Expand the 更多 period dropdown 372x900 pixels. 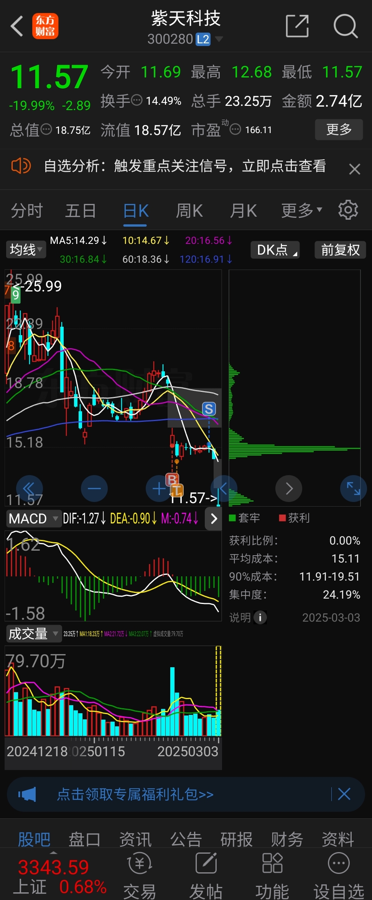point(302,210)
